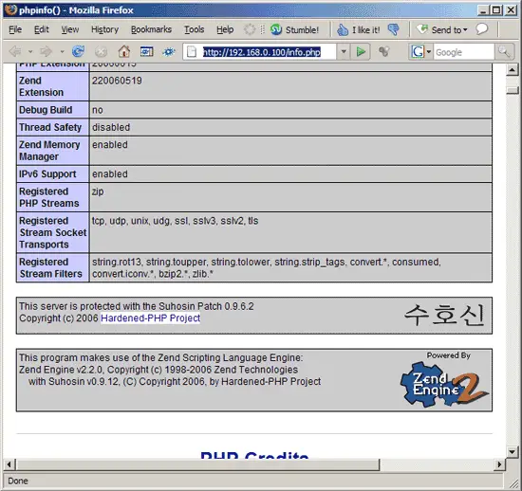Open the Back history dropdown arrow

(30, 51)
